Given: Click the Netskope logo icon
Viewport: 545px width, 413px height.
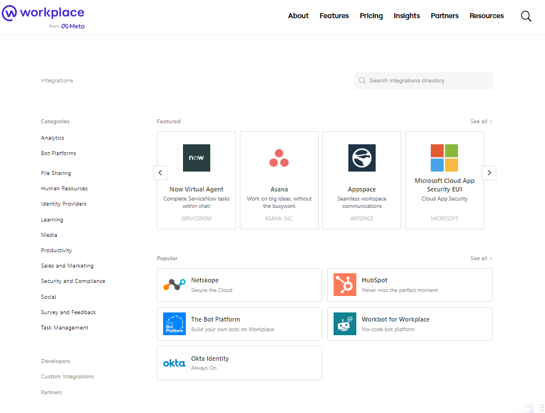Looking at the screenshot, I should click(x=174, y=285).
